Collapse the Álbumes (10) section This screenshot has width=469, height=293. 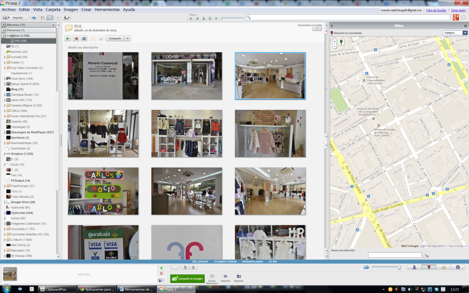pyautogui.click(x=4, y=25)
